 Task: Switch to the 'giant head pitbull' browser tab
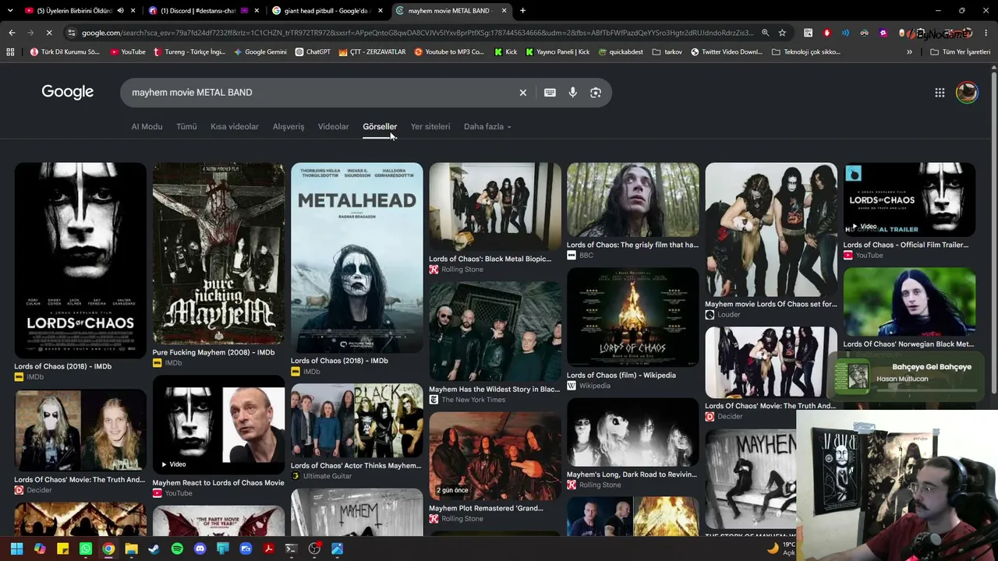pyautogui.click(x=326, y=11)
